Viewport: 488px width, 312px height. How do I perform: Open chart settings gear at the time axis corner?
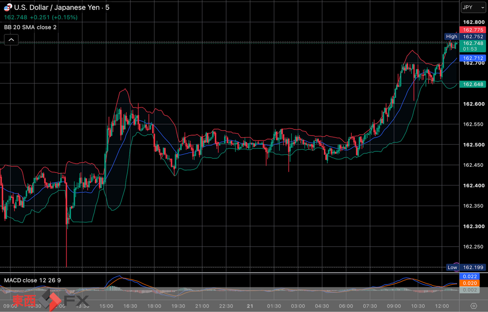pyautogui.click(x=473, y=306)
